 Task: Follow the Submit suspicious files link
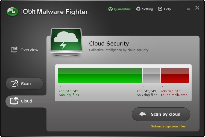168,126
